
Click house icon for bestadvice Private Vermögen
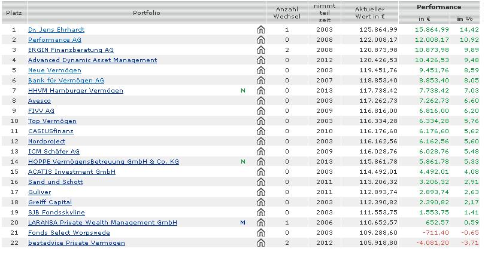point(260,243)
